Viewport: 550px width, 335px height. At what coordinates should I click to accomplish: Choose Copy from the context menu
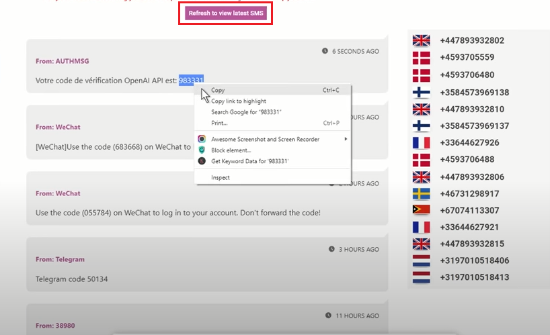click(x=219, y=90)
